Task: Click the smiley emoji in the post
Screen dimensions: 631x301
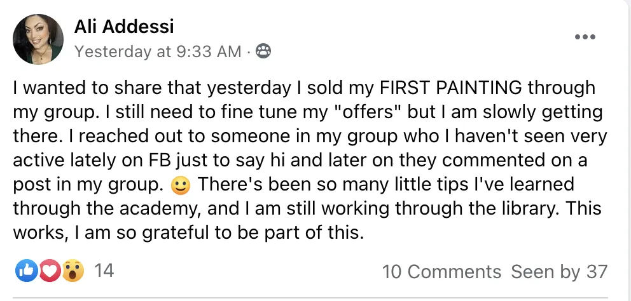Action: tap(181, 185)
